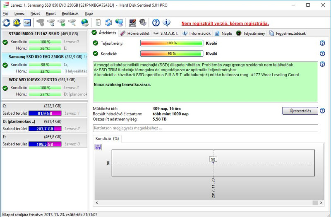This screenshot has height=217, width=331.
Task: Click the blue info bubble toolbar icon
Action: (167, 22)
